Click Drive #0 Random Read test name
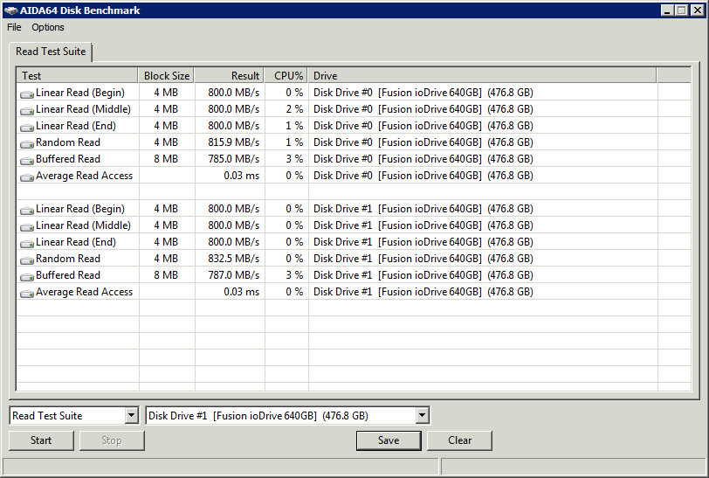Screen dimensions: 709x478 tap(68, 142)
